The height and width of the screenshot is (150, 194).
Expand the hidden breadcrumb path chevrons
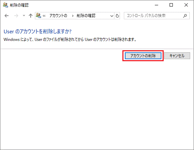coord(44,16)
